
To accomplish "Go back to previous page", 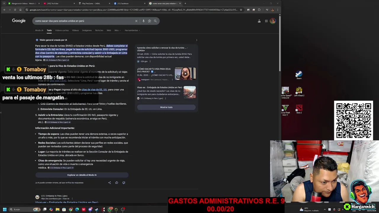I will pyautogui.click(x=4, y=10).
